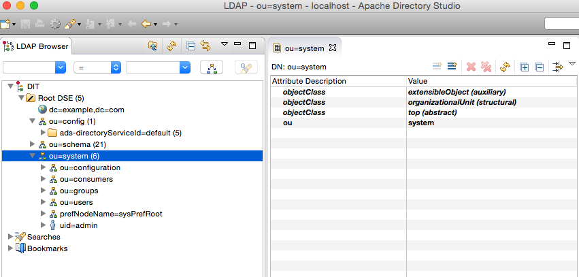579x277 pixels.
Task: Open LDAP Browser view menu triangle
Action: click(224, 44)
